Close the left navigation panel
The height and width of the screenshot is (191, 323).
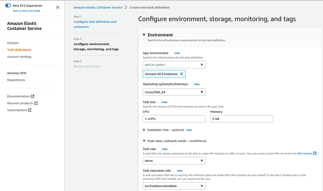tap(58, 7)
